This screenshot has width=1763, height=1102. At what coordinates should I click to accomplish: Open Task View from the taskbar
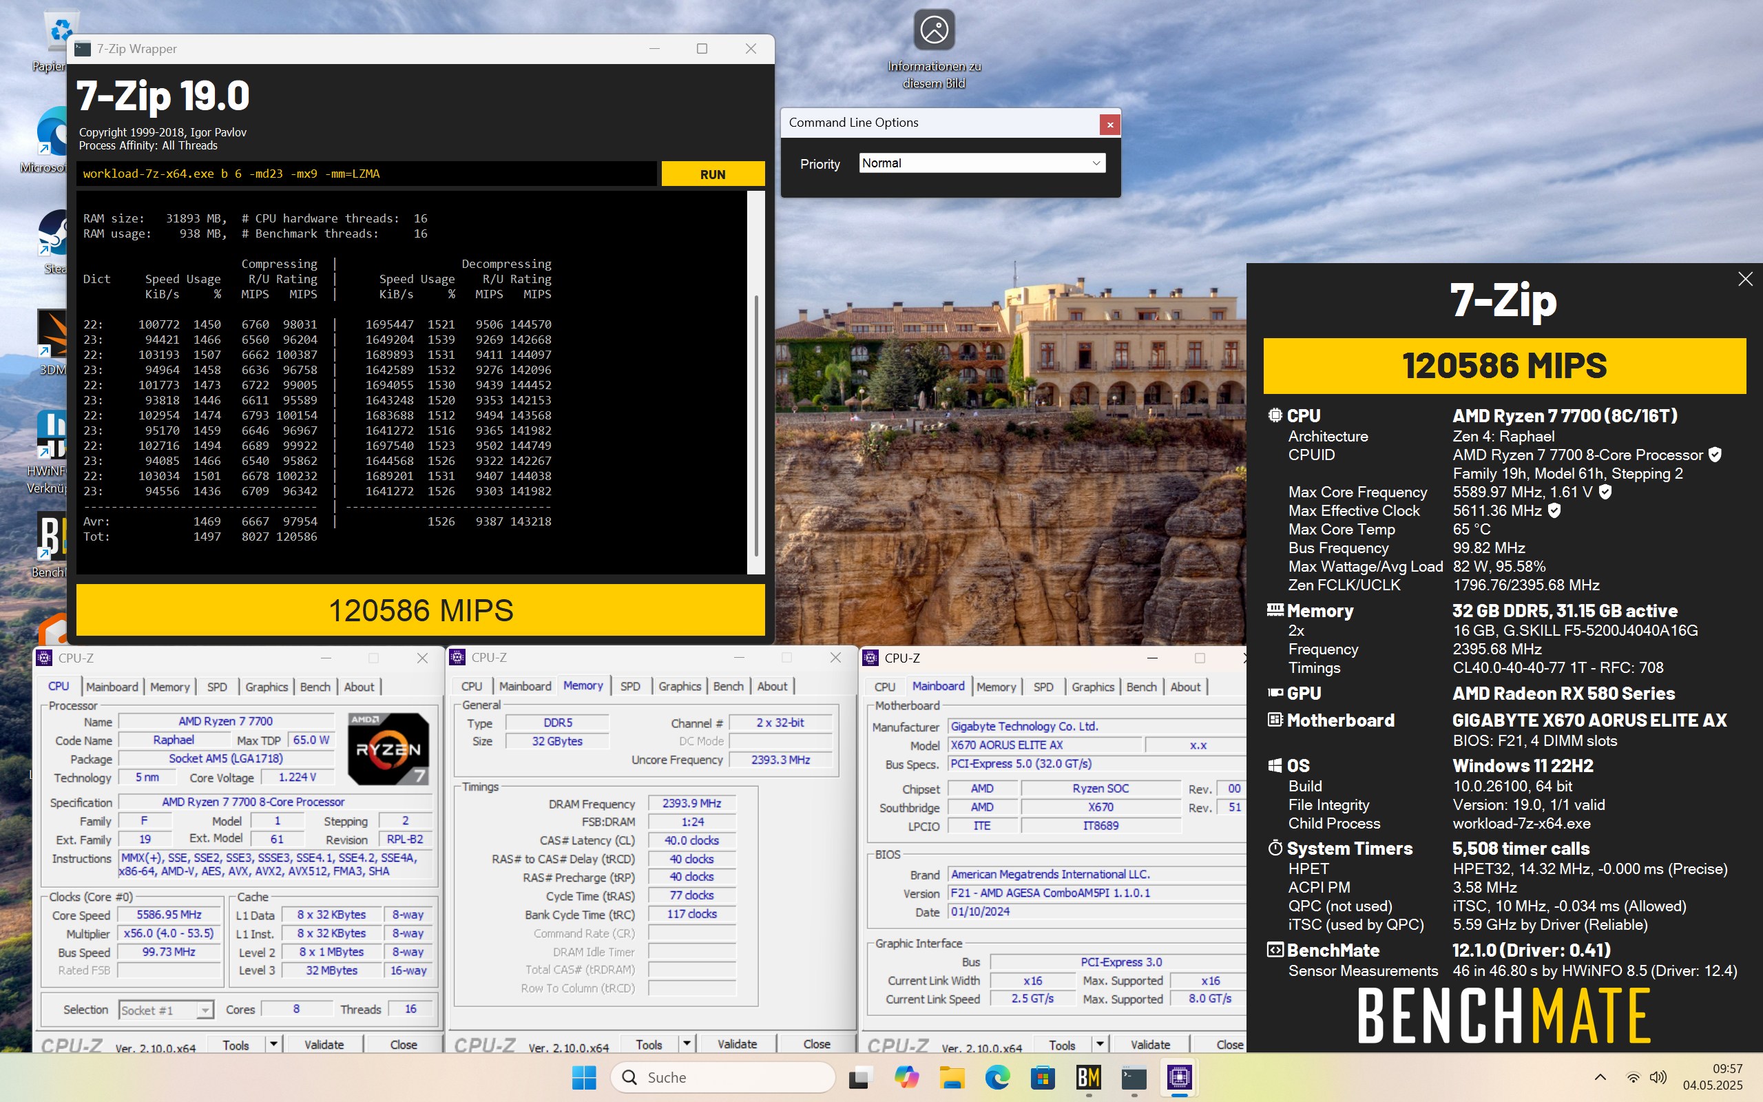[x=860, y=1077]
